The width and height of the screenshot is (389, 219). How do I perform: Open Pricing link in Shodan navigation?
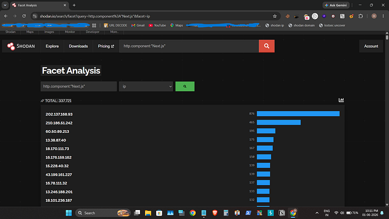(x=106, y=46)
